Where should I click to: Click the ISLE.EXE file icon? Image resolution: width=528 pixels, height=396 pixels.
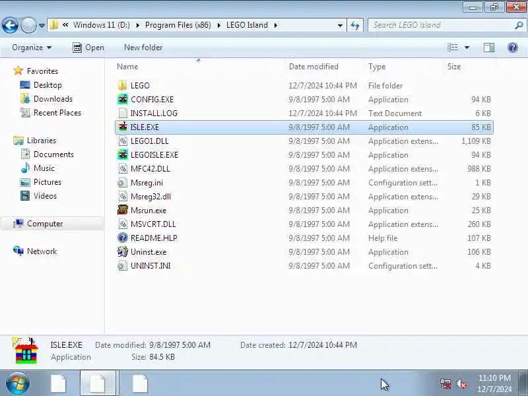click(x=123, y=127)
